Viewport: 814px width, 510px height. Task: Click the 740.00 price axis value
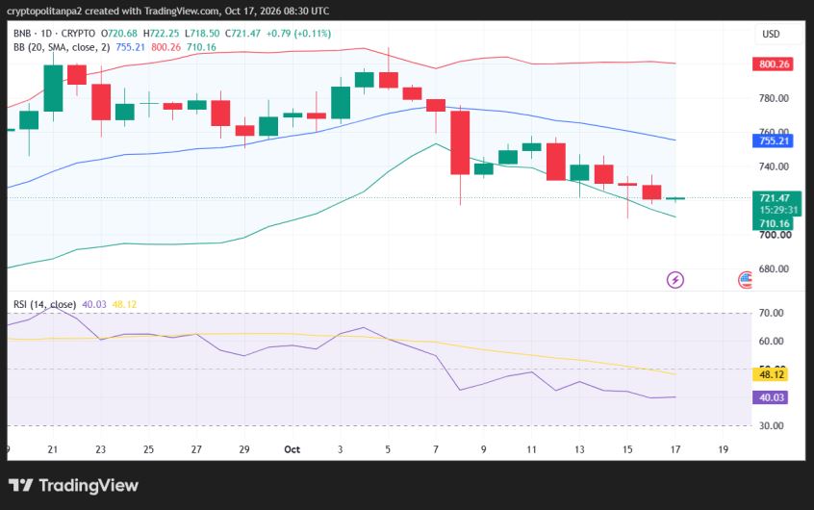(x=774, y=166)
